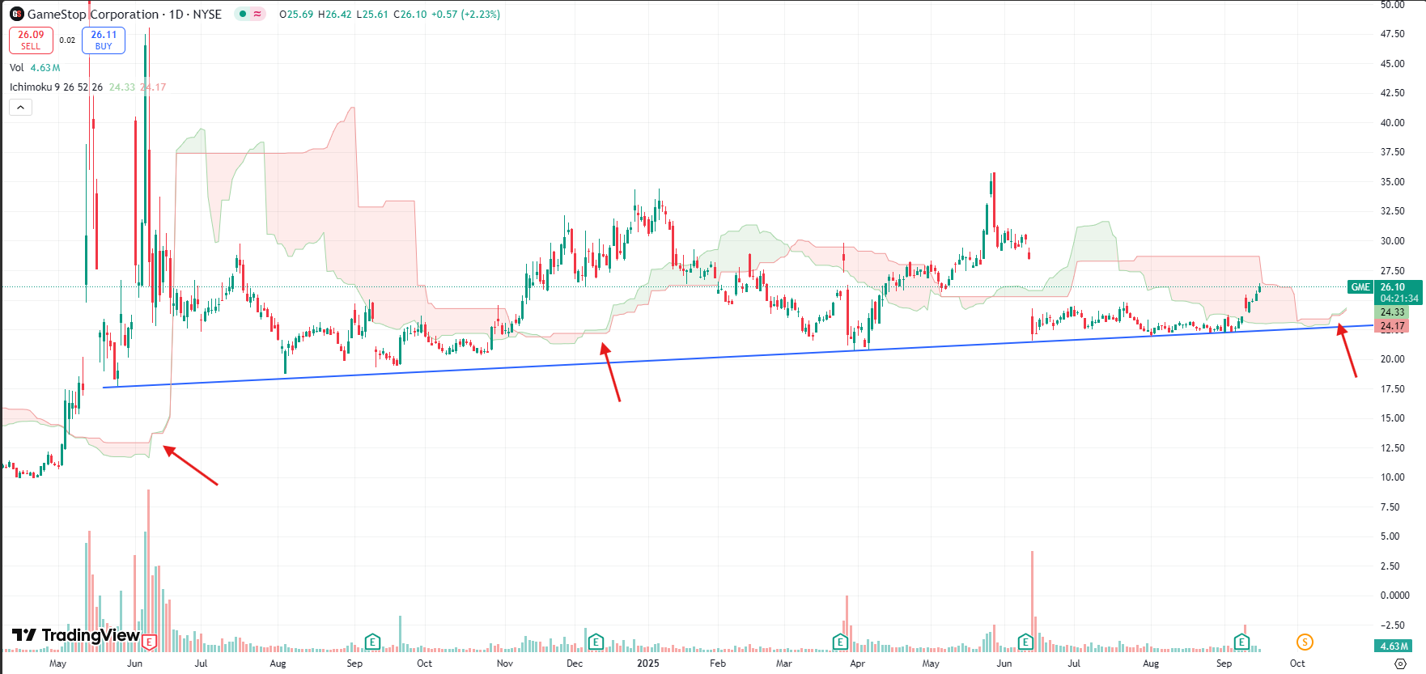Open the earnings marker near Sep 2024
The image size is (1426, 674).
point(372,642)
